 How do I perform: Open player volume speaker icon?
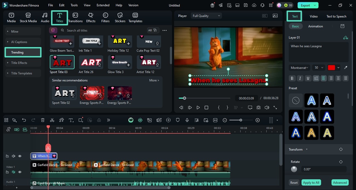coord(267,108)
